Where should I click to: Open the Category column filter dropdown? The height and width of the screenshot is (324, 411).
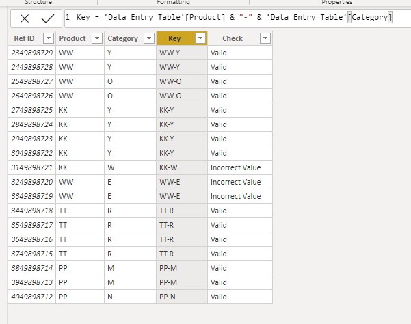tap(149, 38)
